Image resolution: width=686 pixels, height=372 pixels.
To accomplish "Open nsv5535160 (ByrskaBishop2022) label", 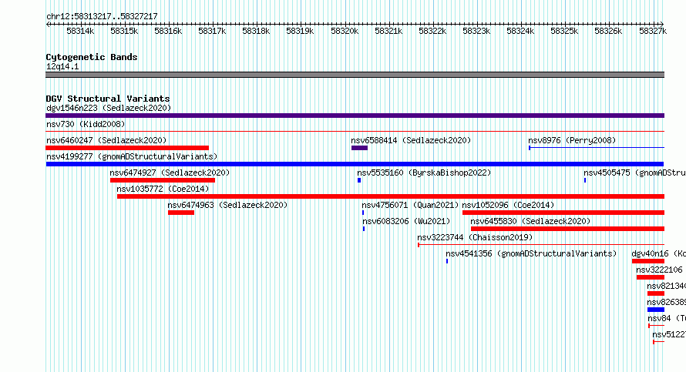I will point(424,173).
